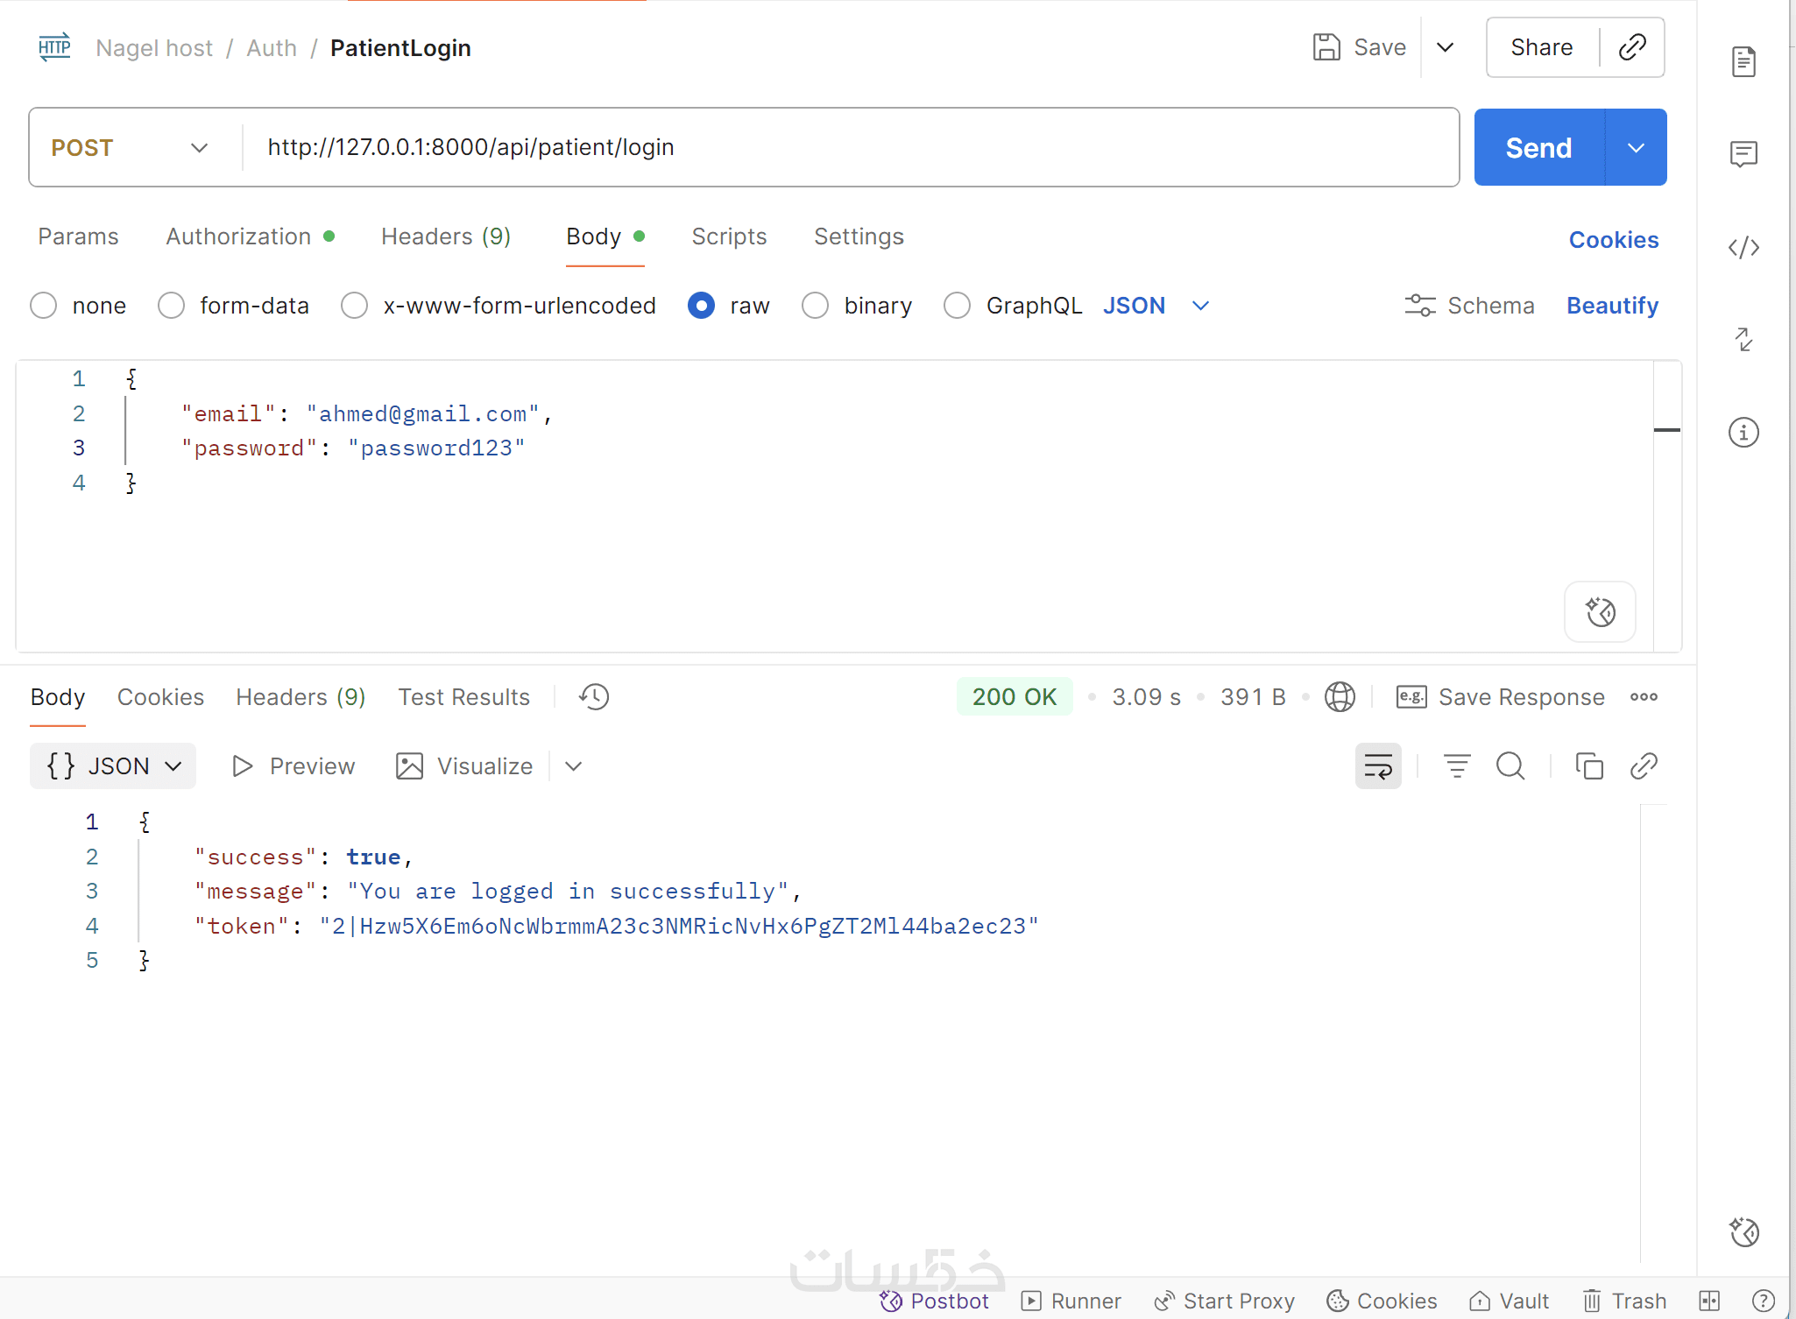Image resolution: width=1796 pixels, height=1319 pixels.
Task: Open the documentation icon in right sidebar
Action: coord(1743,61)
